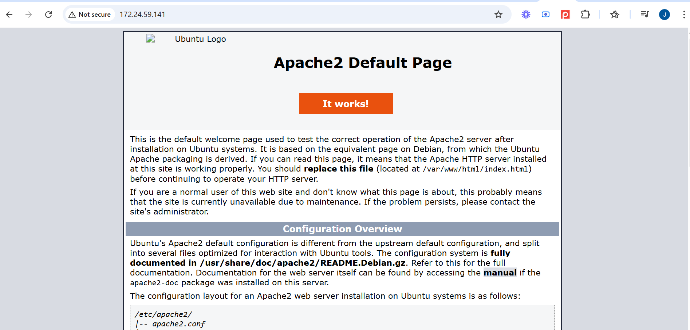690x330 pixels.
Task: Click the manual link
Action: pos(500,273)
